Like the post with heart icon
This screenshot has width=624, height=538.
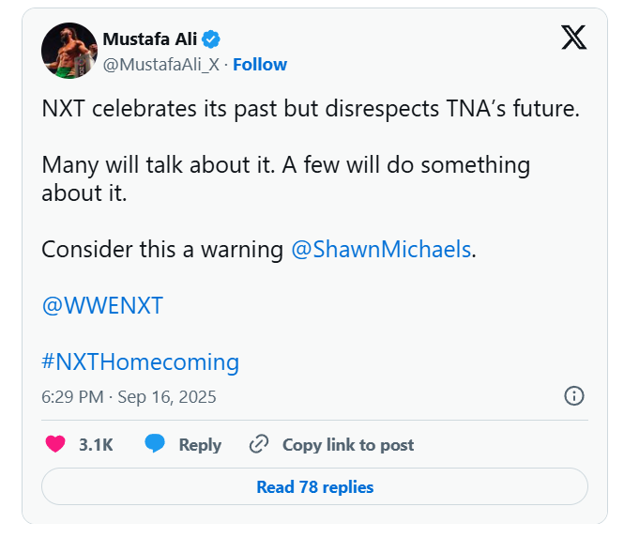[x=56, y=444]
